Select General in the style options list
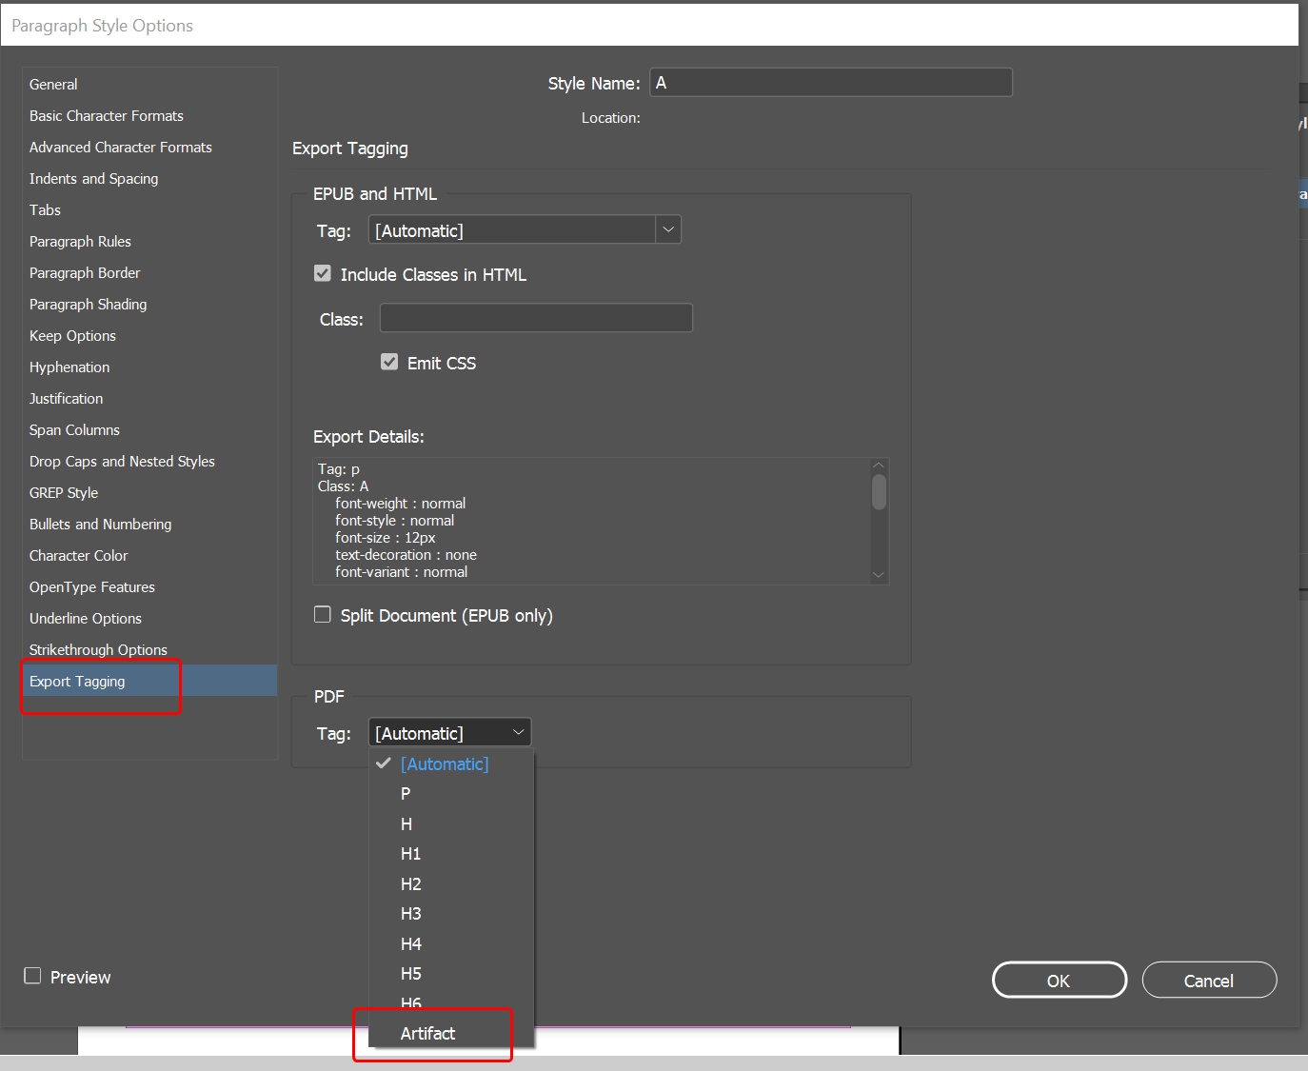 click(52, 84)
